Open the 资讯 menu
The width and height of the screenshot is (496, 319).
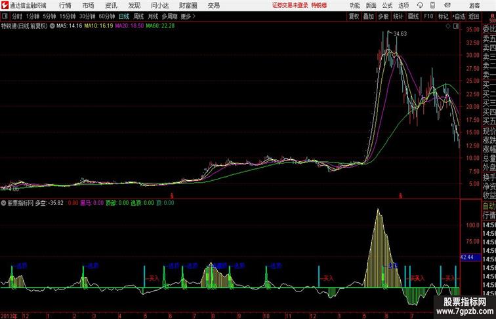[111, 5]
